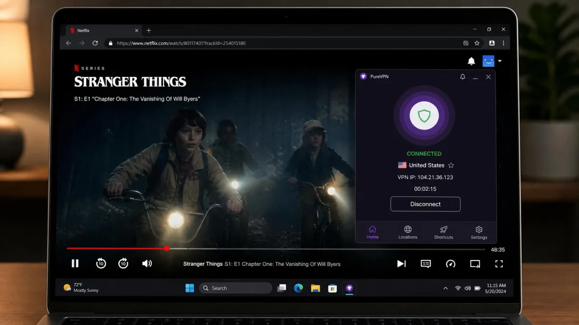Click the PureVPN notification bell
The image size is (579, 325).
(x=463, y=77)
